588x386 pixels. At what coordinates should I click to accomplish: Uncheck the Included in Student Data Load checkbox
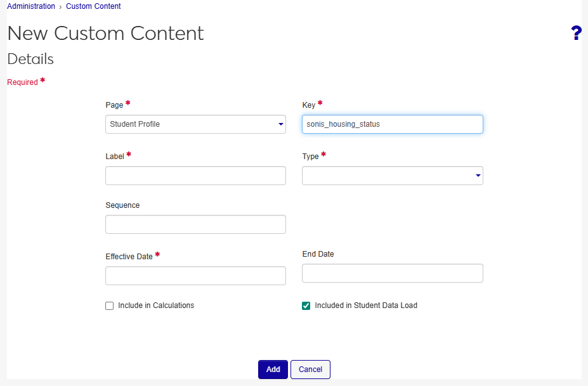[x=306, y=306]
